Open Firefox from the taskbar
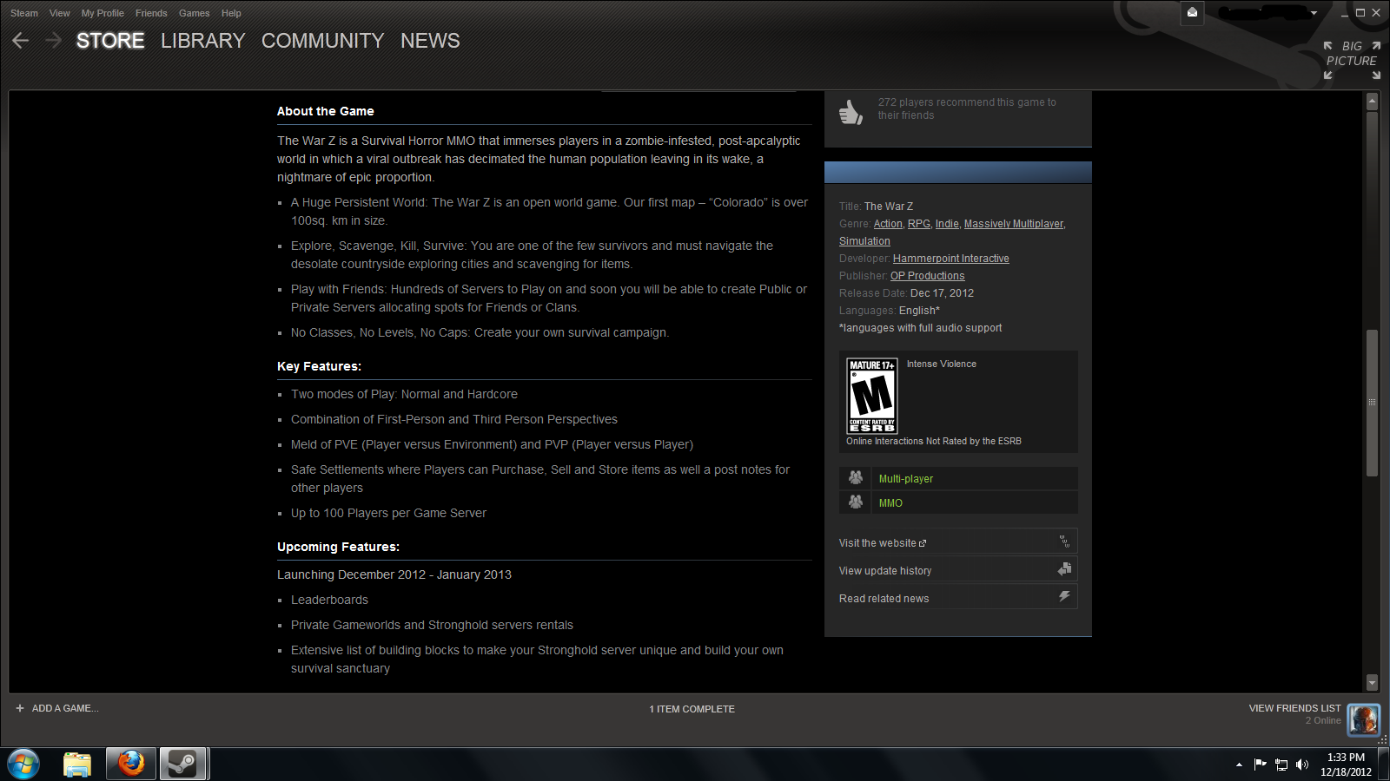 pos(131,764)
